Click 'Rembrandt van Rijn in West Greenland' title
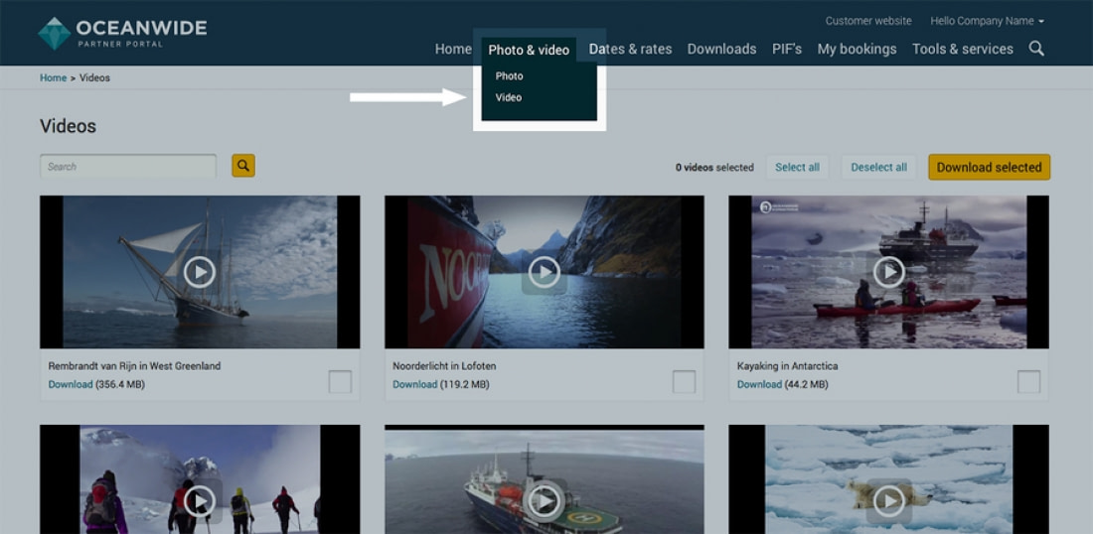This screenshot has height=534, width=1093. point(134,365)
